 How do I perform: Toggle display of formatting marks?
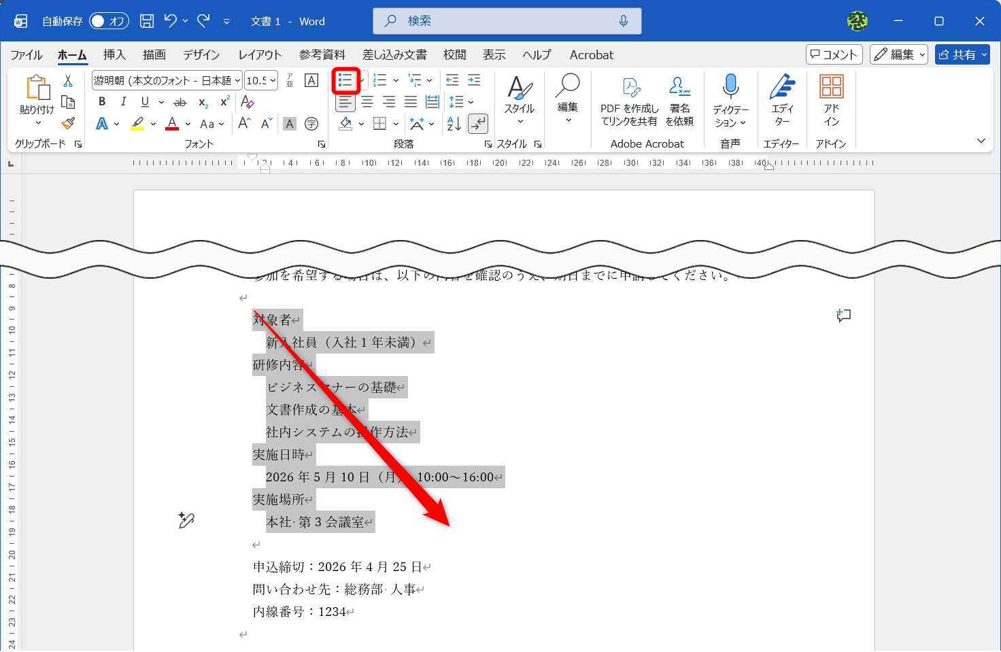[478, 124]
